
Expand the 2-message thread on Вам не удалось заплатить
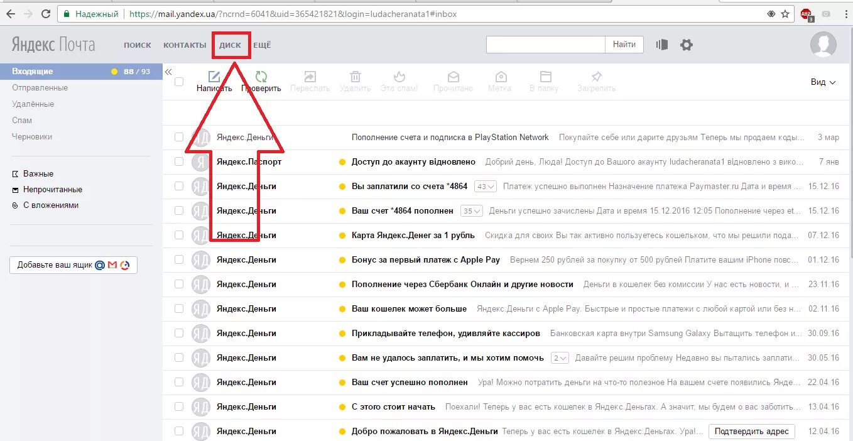click(x=560, y=357)
